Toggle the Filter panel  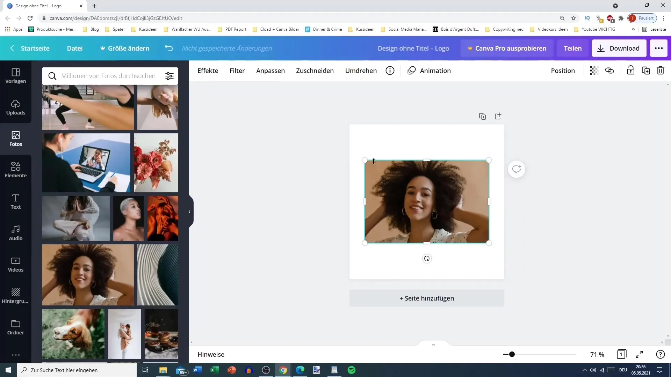coord(237,71)
